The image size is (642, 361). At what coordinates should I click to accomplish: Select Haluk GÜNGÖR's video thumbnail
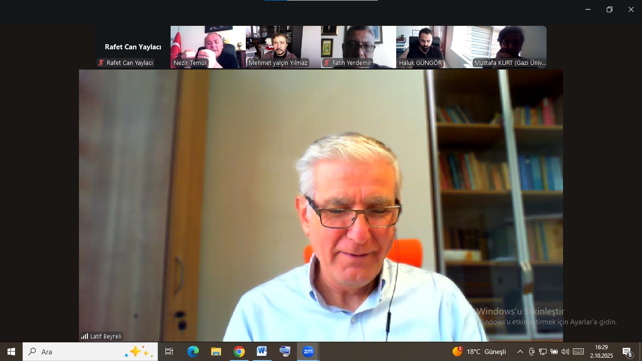pyautogui.click(x=433, y=47)
